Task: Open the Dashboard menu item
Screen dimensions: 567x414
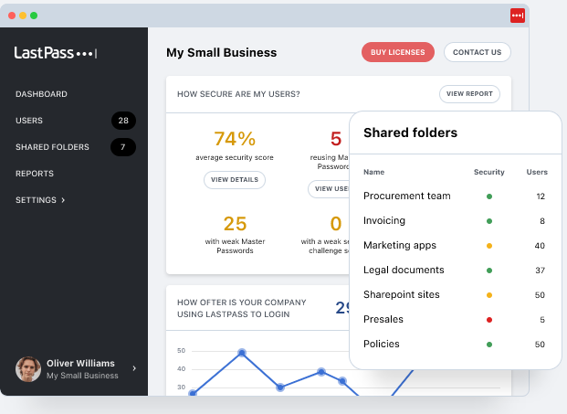Action: (41, 94)
